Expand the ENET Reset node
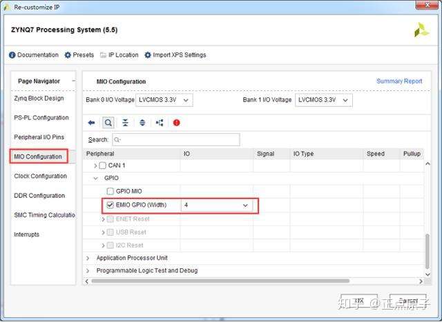The width and height of the screenshot is (442, 322). (x=103, y=219)
